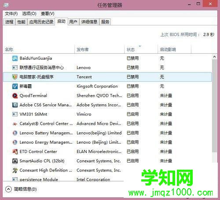
Task: Click 未计量 impact of ETD Control Center
Action: [166, 152]
